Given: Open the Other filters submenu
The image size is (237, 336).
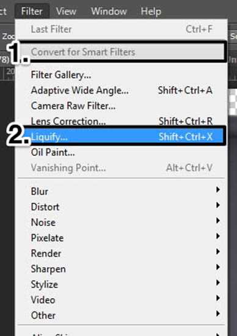Looking at the screenshot, I should pyautogui.click(x=122, y=315).
